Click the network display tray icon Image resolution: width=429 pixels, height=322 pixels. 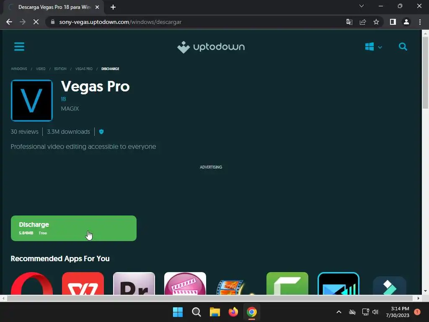click(365, 312)
